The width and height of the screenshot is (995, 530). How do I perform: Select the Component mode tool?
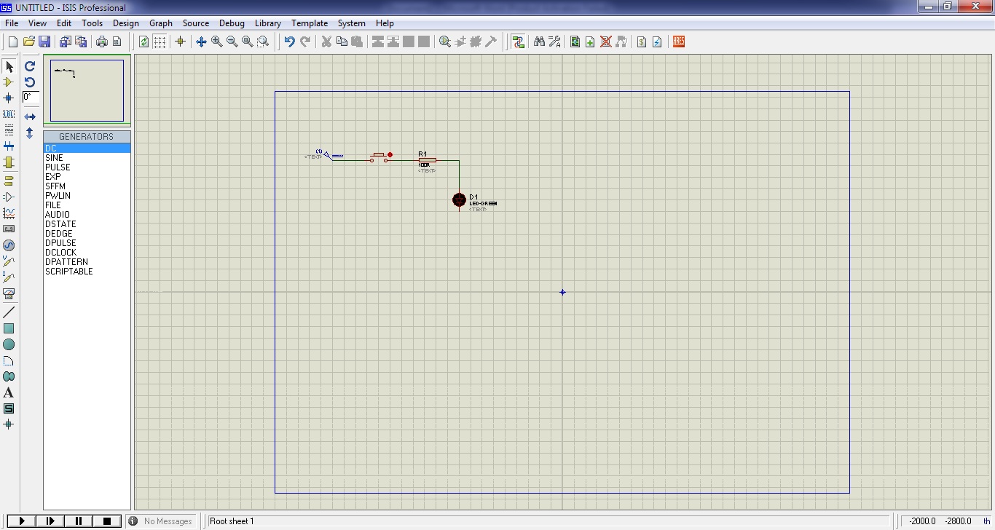[9, 82]
